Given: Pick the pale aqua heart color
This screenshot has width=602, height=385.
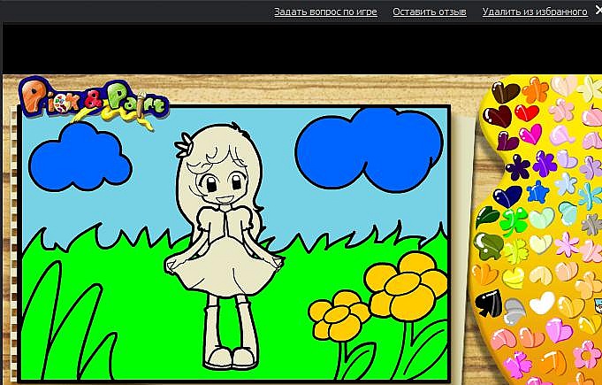Looking at the screenshot, I should click(568, 213).
